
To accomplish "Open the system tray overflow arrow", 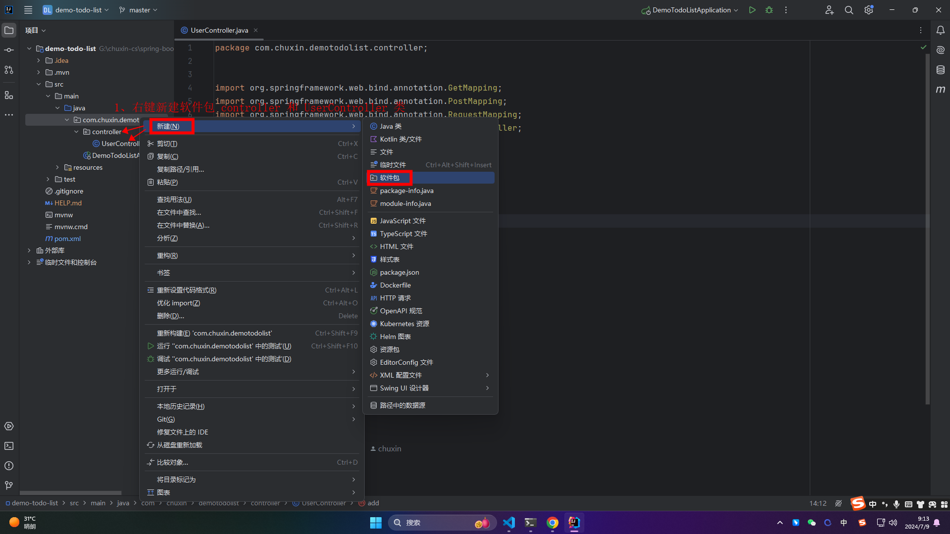I will [x=780, y=523].
